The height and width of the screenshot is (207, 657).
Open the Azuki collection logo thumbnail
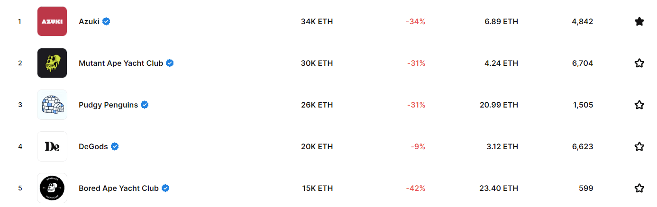pyautogui.click(x=52, y=21)
